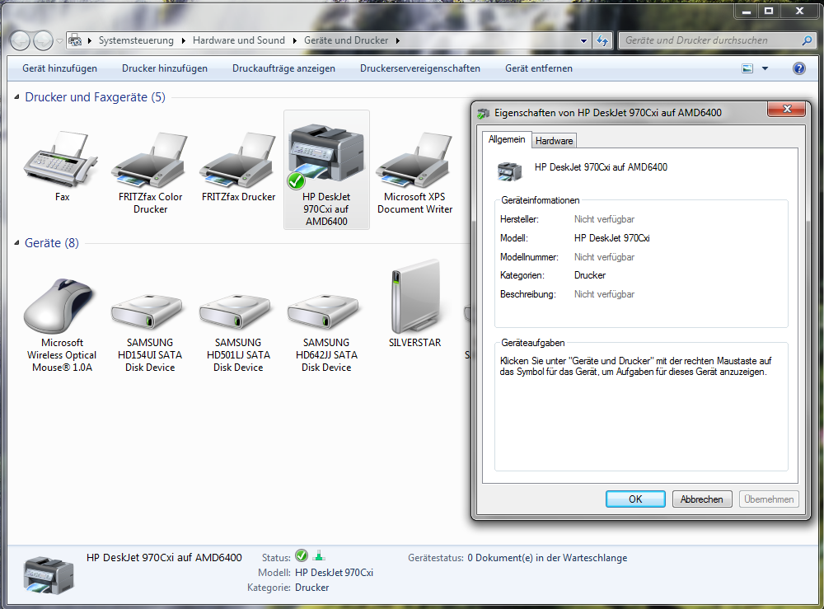Open Druckerservereigenschaften from the toolbar
This screenshot has height=609, width=824.
point(420,68)
